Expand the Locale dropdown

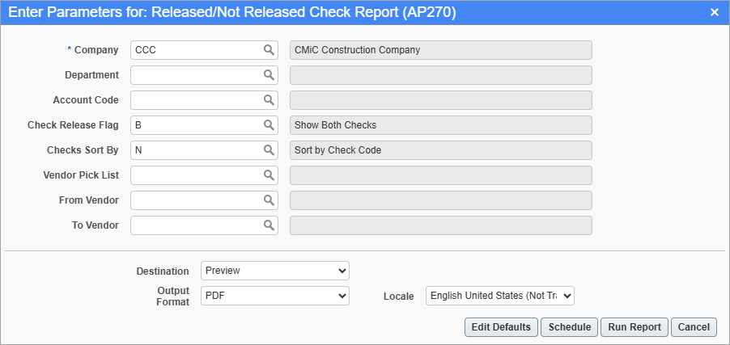pyautogui.click(x=500, y=296)
